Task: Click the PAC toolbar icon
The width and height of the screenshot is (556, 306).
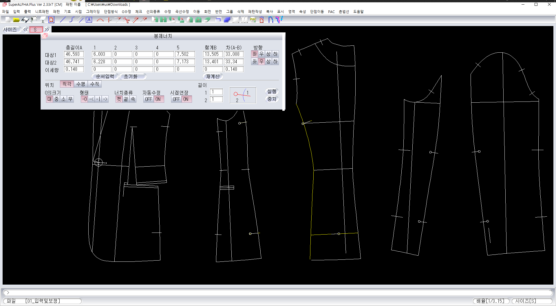Action: click(x=253, y=20)
